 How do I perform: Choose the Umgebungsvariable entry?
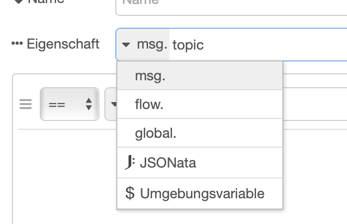point(202,193)
